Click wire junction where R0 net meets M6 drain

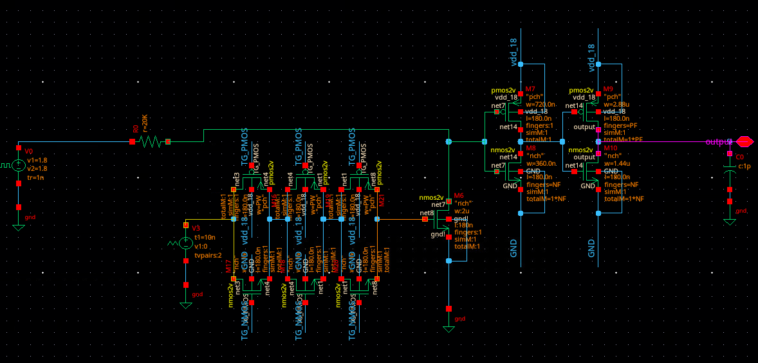[448, 141]
